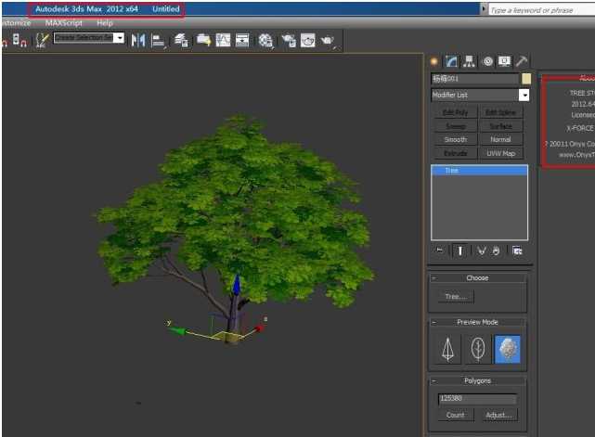The image size is (595, 437).
Task: Open the MAXScript menu
Action: [64, 22]
